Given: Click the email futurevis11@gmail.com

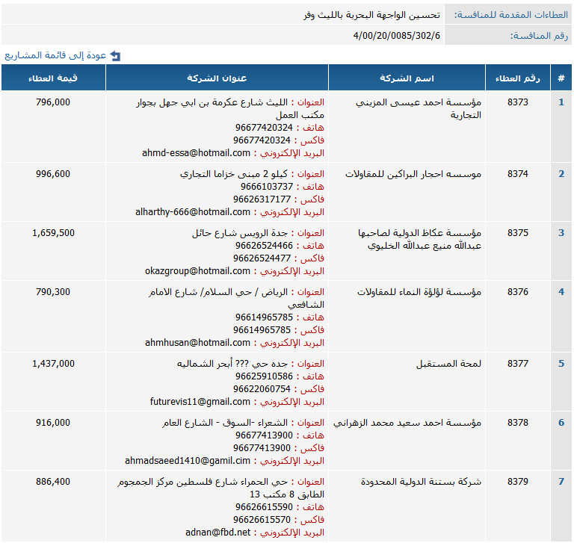Looking at the screenshot, I should (198, 401).
